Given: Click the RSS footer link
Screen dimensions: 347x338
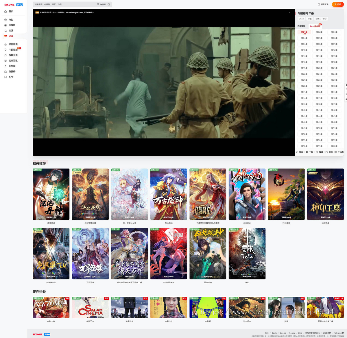Looking at the screenshot, I should tap(267, 333).
